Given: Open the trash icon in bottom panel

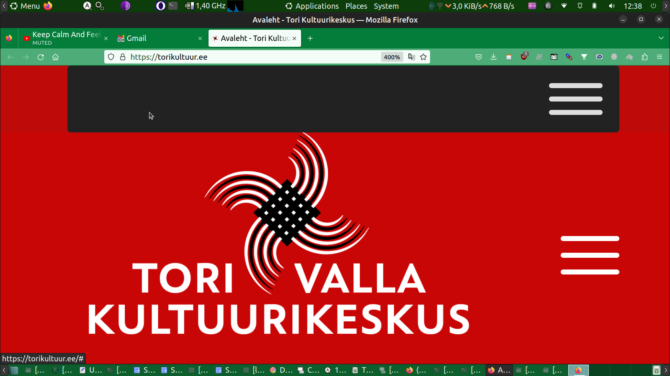Looking at the screenshot, I should [x=657, y=370].
